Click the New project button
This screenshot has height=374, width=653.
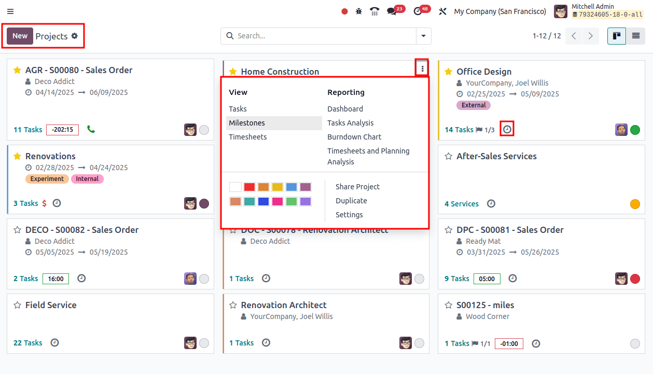20,36
